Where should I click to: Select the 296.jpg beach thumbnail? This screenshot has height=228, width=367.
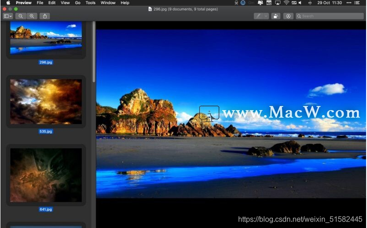[x=46, y=37]
